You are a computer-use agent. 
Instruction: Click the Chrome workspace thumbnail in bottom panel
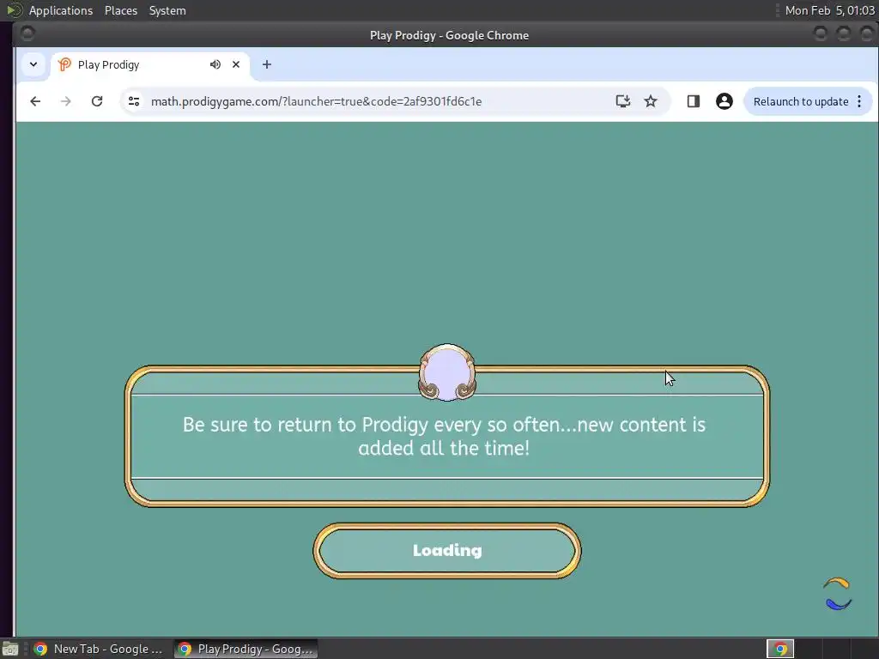[x=780, y=649]
